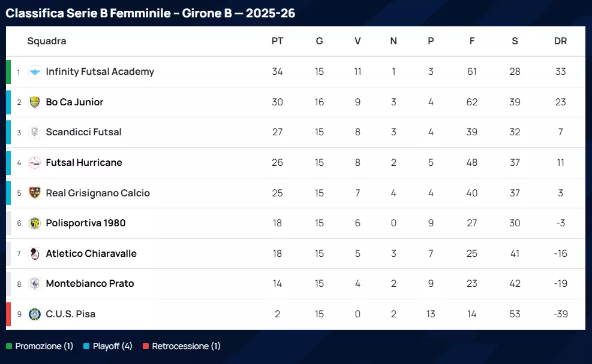
Task: Select the Futsal Hurricane team name
Action: tap(84, 163)
